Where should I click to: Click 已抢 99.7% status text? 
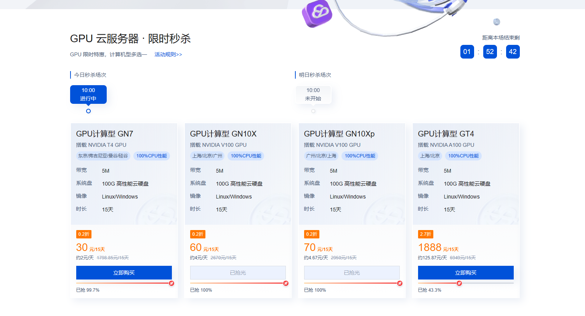[x=88, y=290]
